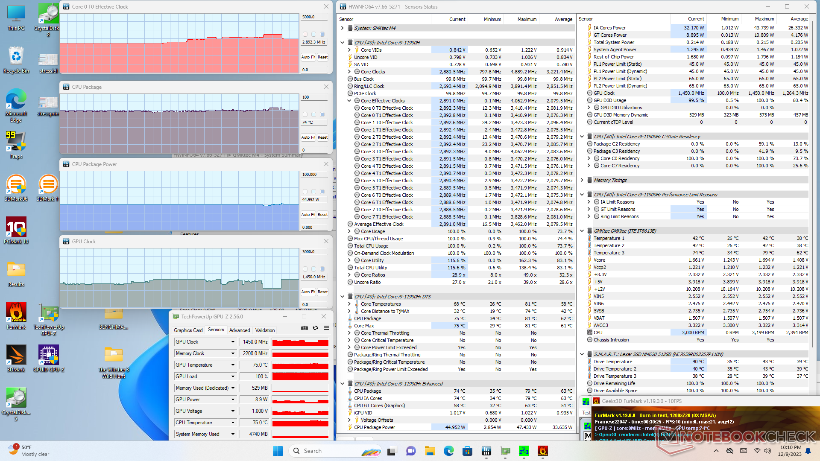Click the GPU-Z screenshot camera icon
This screenshot has width=820, height=461.
[x=304, y=328]
